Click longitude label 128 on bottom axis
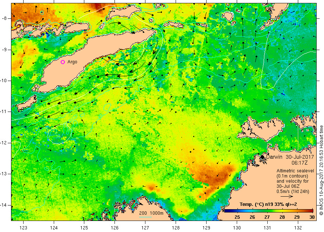This screenshot has width=324, height=232. [x=176, y=228]
